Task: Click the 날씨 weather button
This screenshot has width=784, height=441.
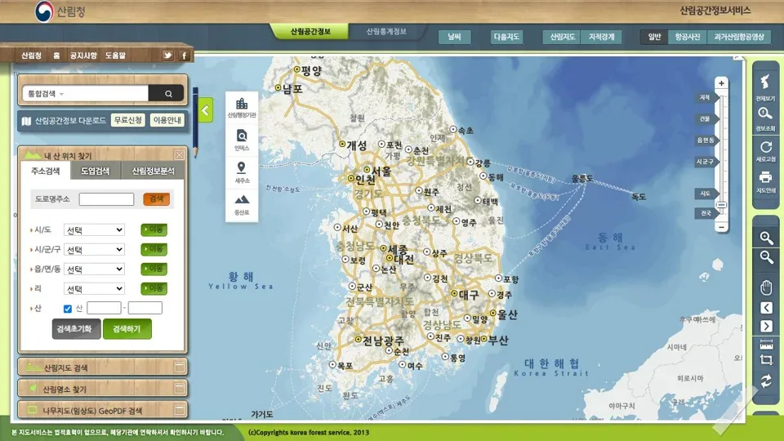Action: pyautogui.click(x=454, y=37)
